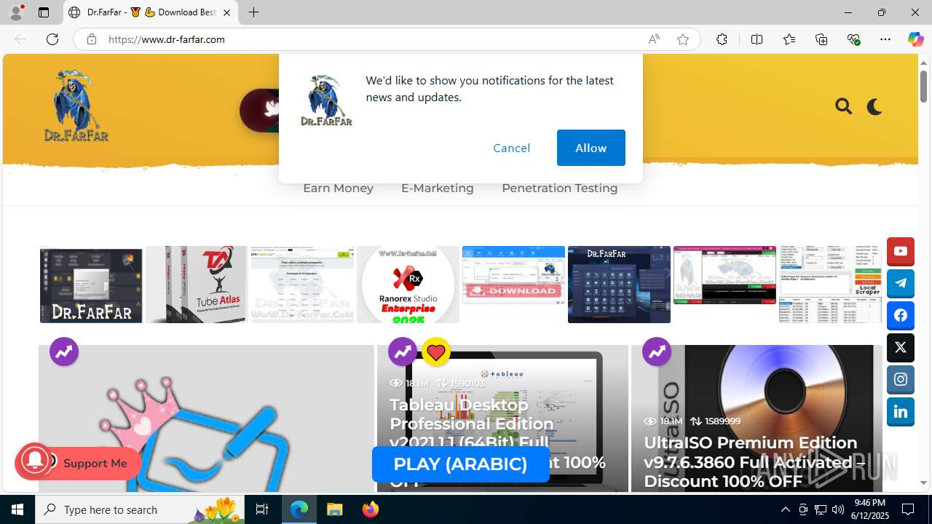Screen dimensions: 932x524
Task: Click the scrollbar down arrow
Action: (923, 483)
